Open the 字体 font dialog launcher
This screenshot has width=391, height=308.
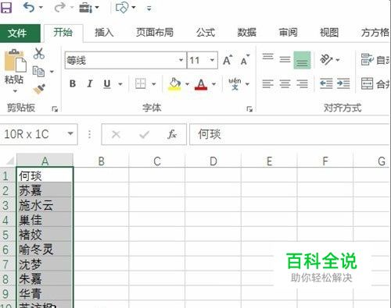click(x=249, y=109)
